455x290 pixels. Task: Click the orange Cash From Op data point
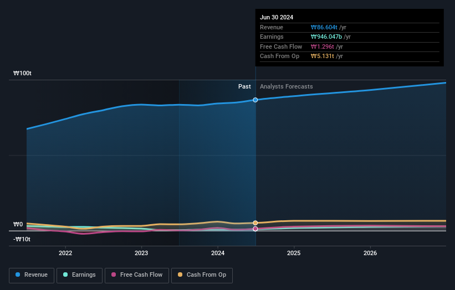coord(255,223)
